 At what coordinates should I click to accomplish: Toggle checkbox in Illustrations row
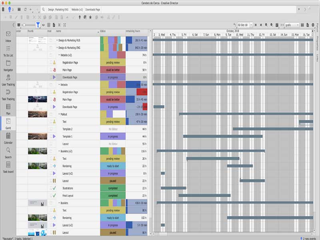point(51,188)
